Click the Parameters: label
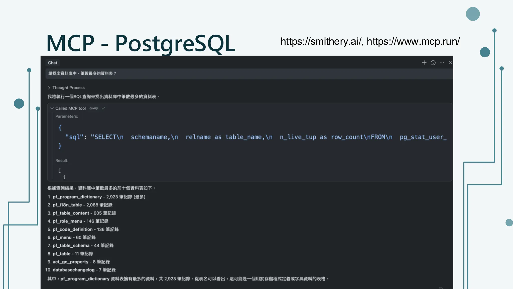Image resolution: width=513 pixels, height=289 pixels. tap(67, 116)
